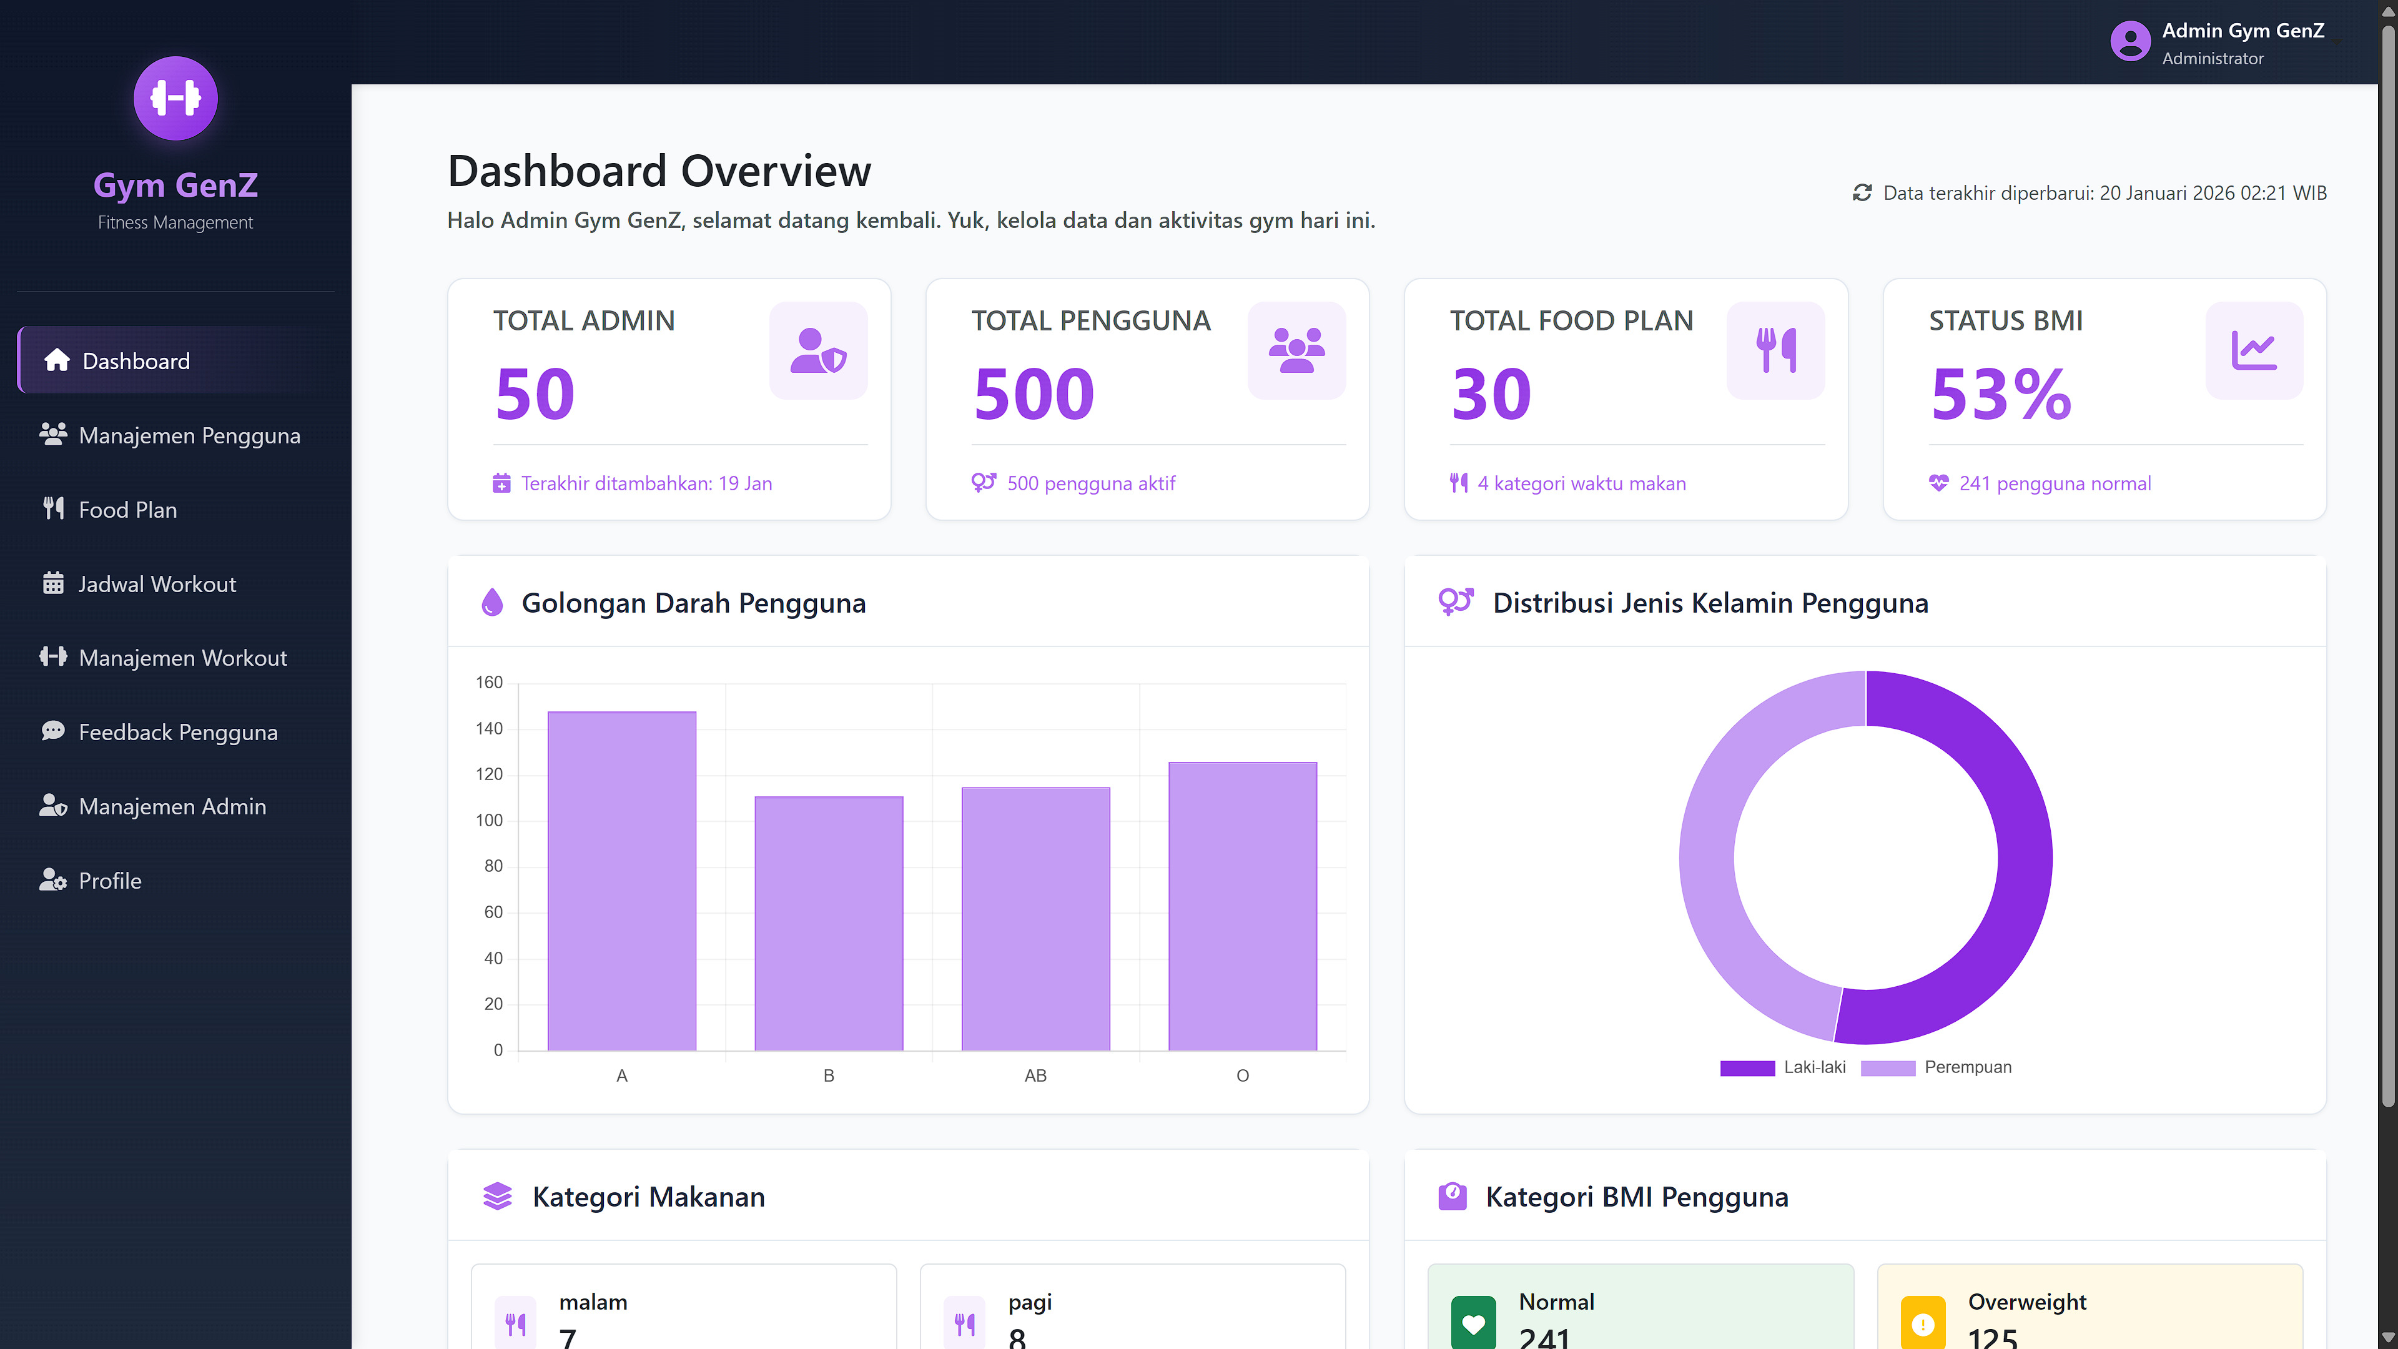Open Jadwal Workout from sidebar
2398x1349 pixels.
[x=156, y=584]
